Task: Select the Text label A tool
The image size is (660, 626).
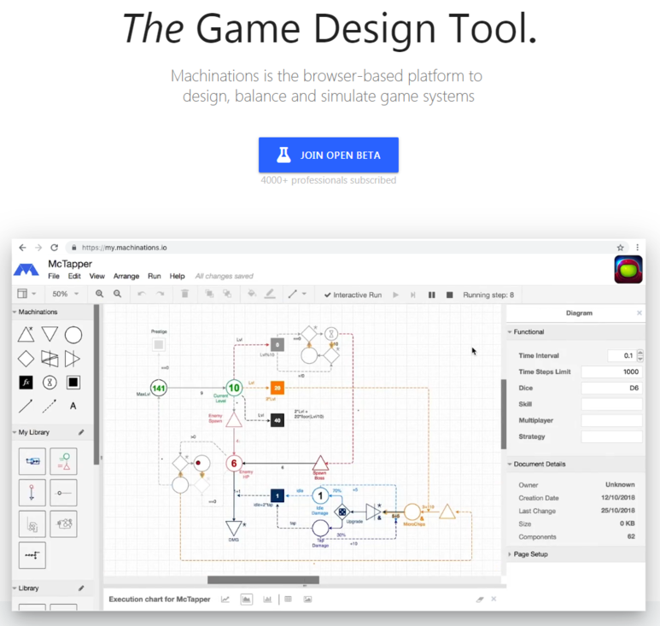Action: click(x=73, y=406)
